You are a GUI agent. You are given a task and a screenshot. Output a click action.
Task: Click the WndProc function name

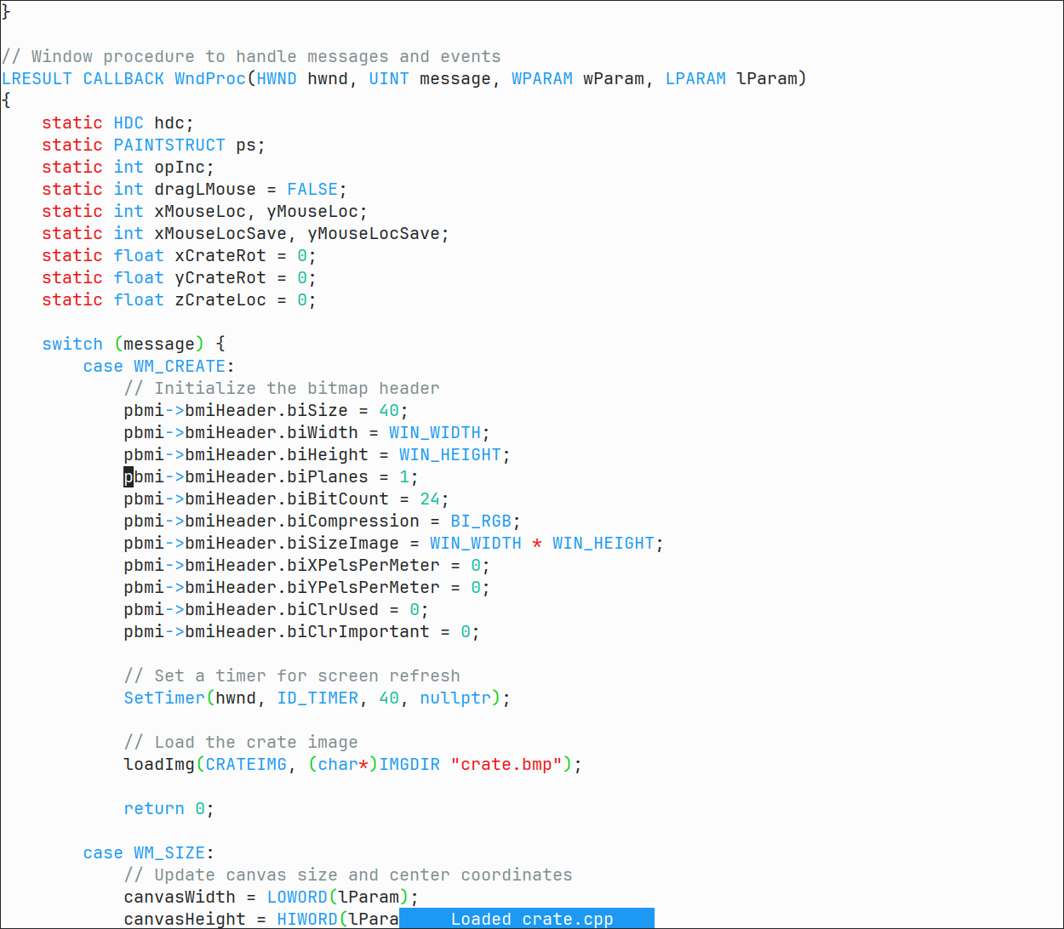pyautogui.click(x=209, y=79)
